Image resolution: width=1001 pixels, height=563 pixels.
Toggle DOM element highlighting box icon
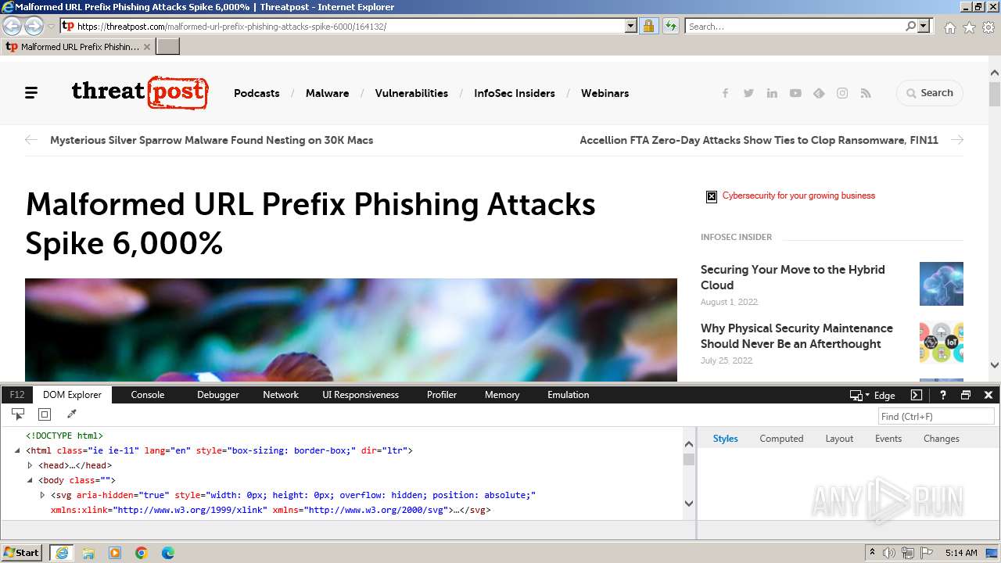click(45, 414)
